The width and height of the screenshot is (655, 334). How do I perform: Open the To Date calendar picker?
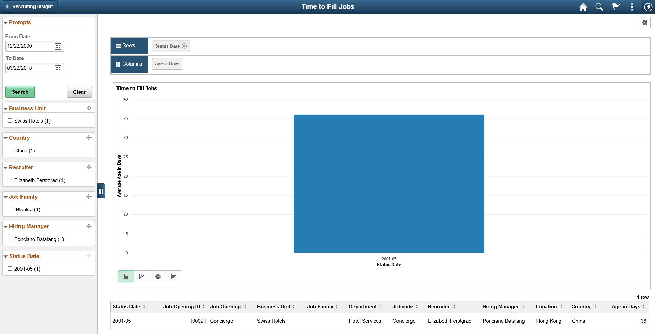(x=58, y=68)
